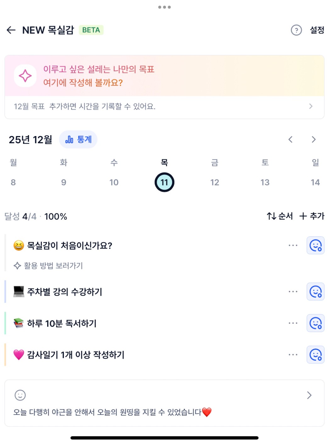Tap the 추가 plus button

coord(312,216)
